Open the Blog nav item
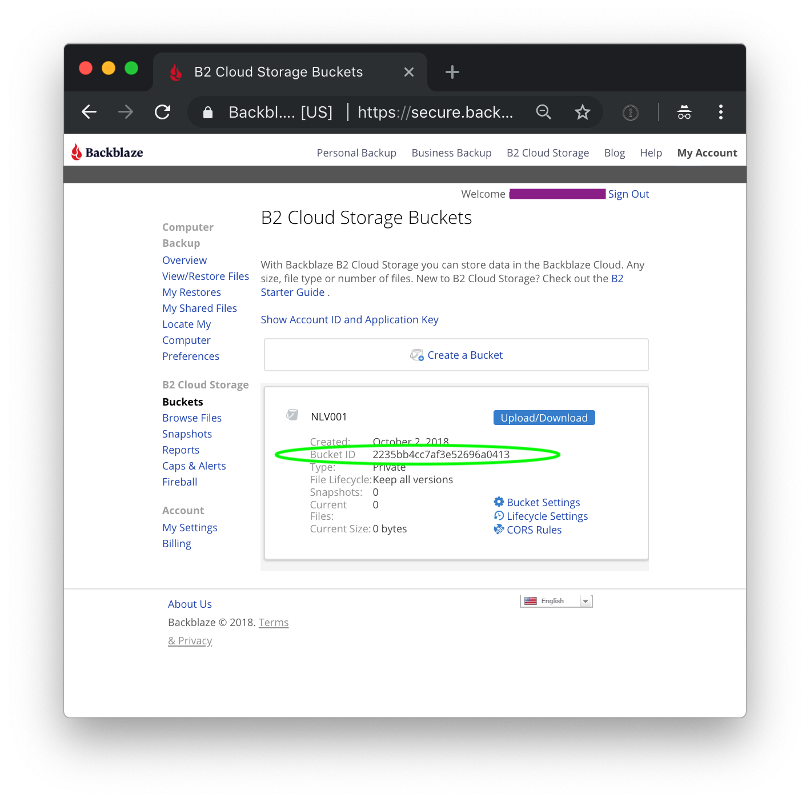This screenshot has width=810, height=802. [x=615, y=153]
